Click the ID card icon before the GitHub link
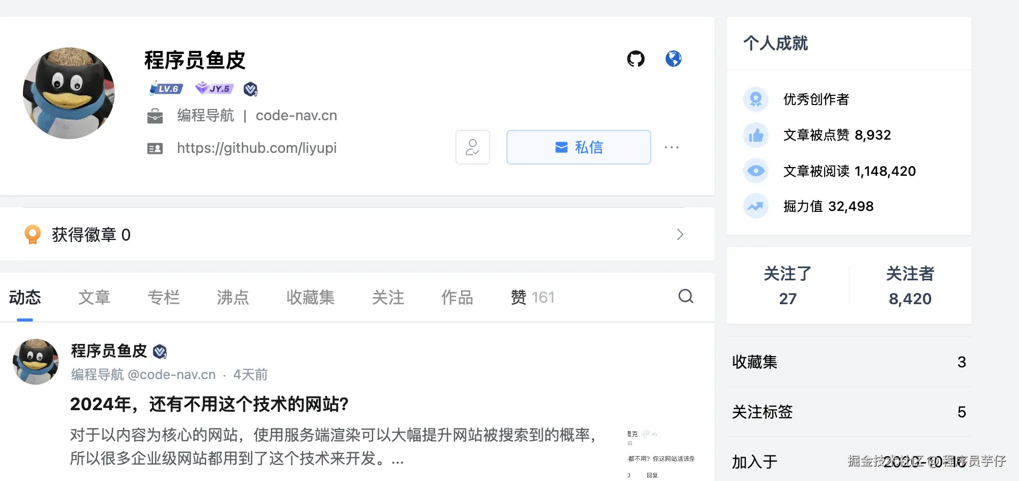The height and width of the screenshot is (481, 1019). pyautogui.click(x=155, y=148)
